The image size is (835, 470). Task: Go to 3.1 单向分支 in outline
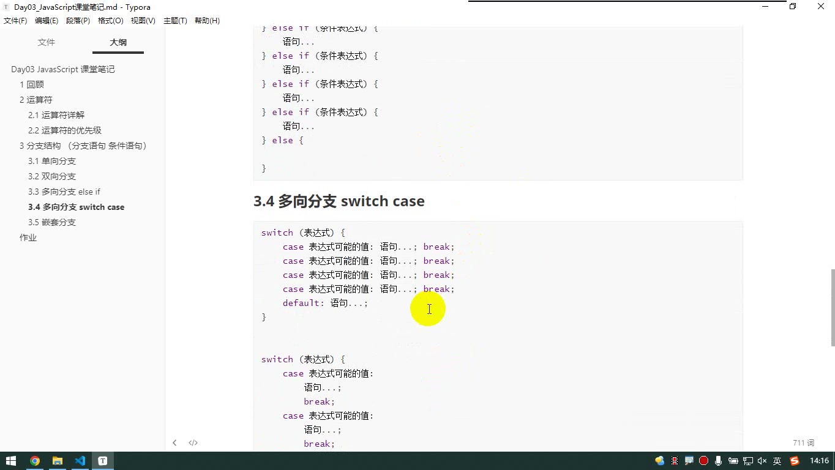pos(52,161)
